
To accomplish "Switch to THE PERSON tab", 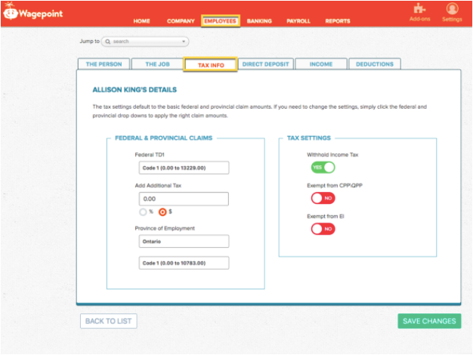I will (x=104, y=64).
